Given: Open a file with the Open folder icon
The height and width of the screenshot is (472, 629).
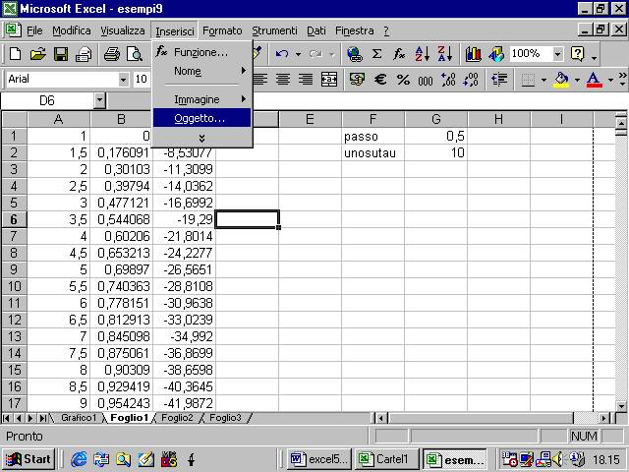Looking at the screenshot, I should (37, 54).
